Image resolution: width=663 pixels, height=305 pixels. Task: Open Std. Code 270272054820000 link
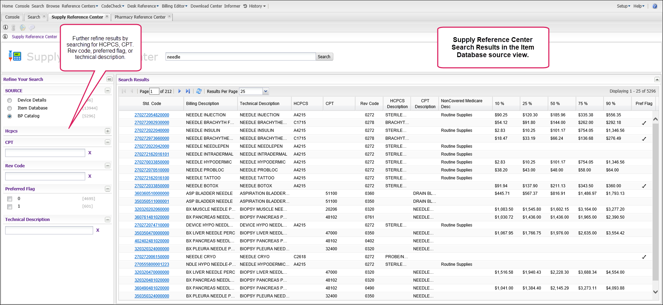152,115
